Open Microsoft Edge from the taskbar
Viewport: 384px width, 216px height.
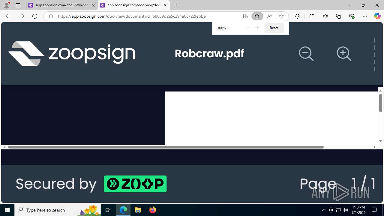(123, 210)
